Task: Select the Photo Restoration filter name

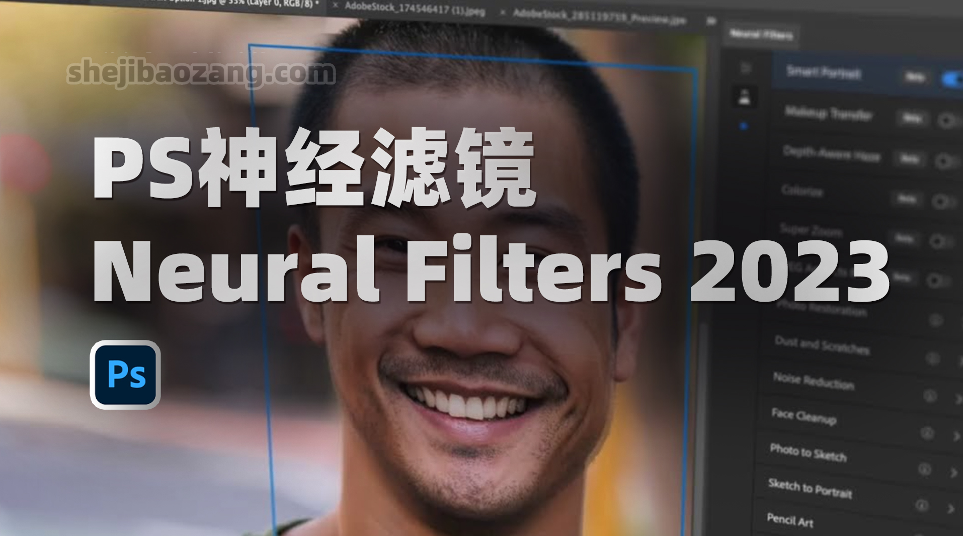Action: (x=822, y=308)
